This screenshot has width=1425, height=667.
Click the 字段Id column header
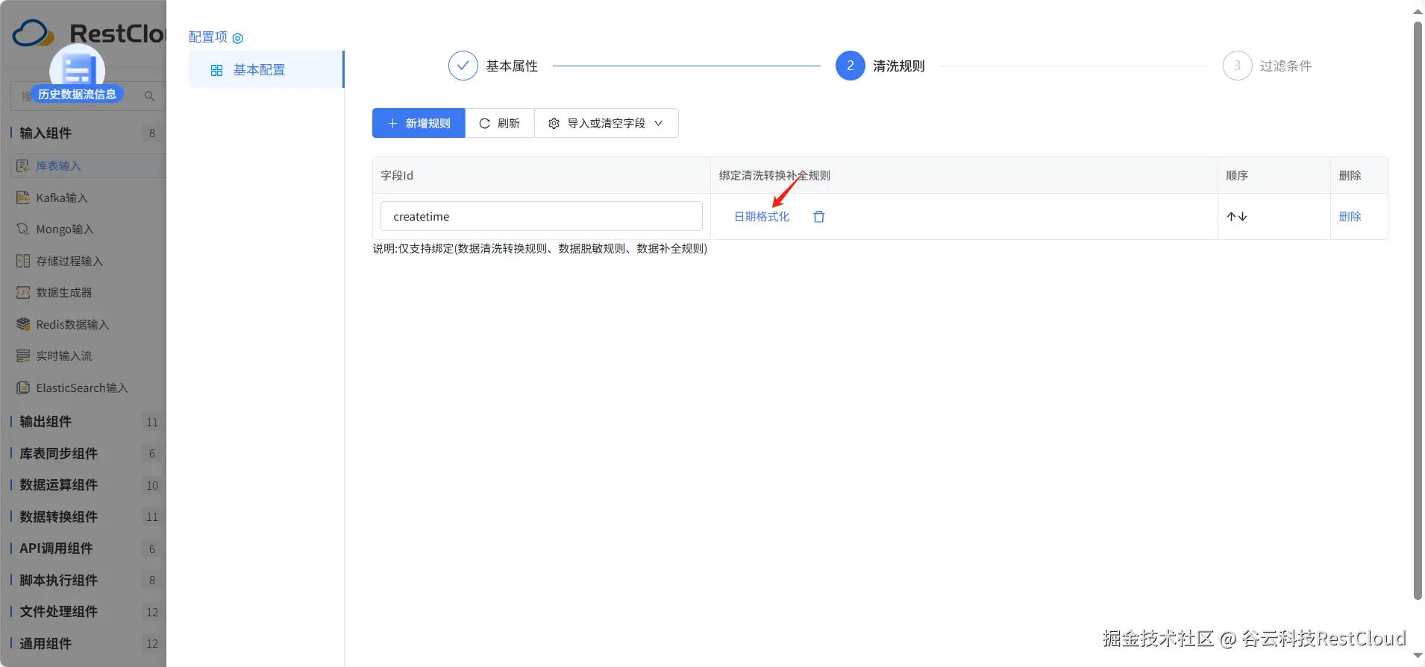pyautogui.click(x=397, y=176)
